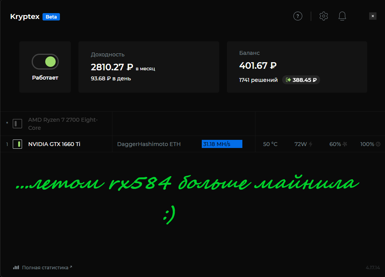Close the Kryptex window
This screenshot has width=385, height=277.
[373, 16]
